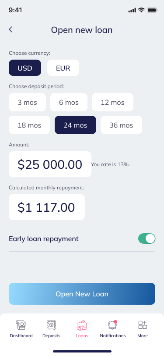The width and height of the screenshot is (164, 356).
Task: Tap the Wi-Fi status icon
Action: pyautogui.click(x=142, y=10)
